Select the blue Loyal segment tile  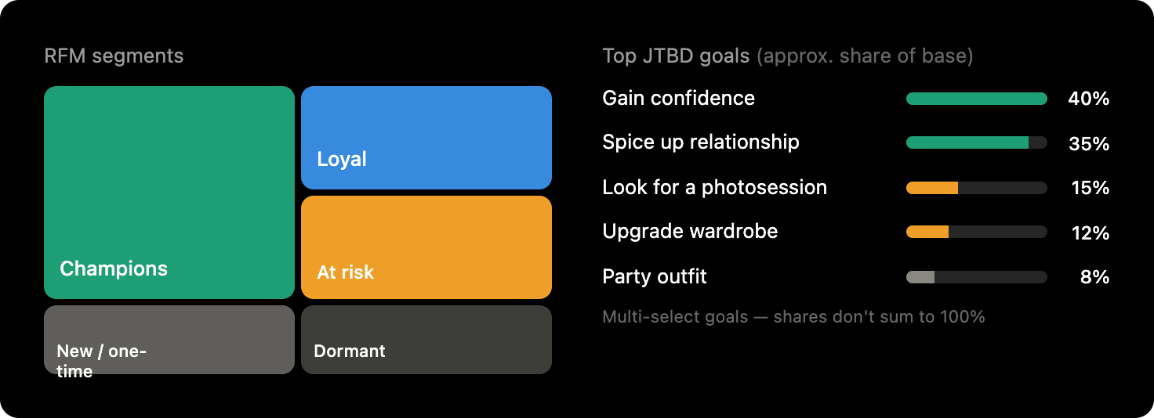click(426, 138)
